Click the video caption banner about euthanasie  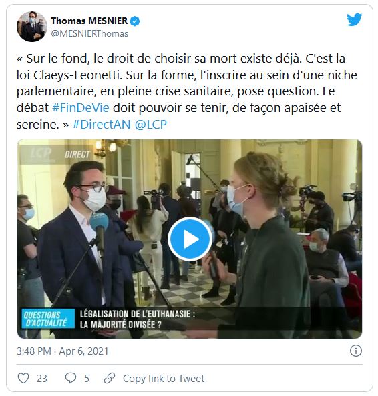tap(138, 319)
